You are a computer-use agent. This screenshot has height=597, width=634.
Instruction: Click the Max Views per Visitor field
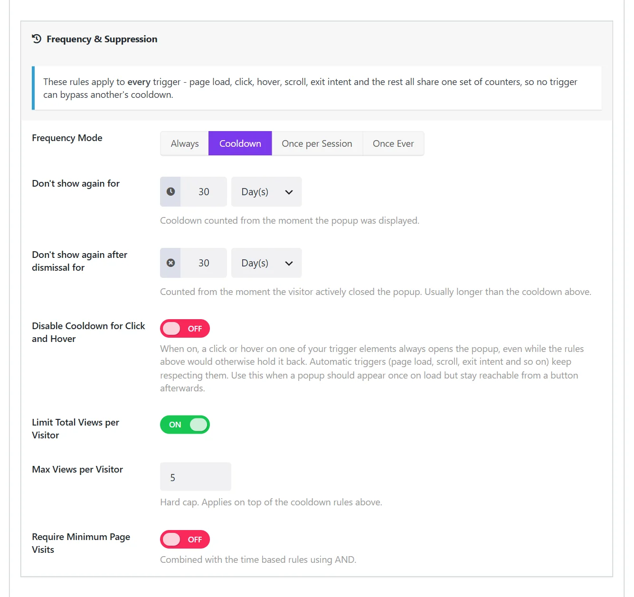[196, 477]
